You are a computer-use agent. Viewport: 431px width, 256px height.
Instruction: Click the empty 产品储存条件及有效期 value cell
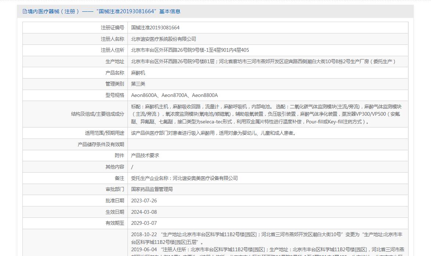coord(267,144)
